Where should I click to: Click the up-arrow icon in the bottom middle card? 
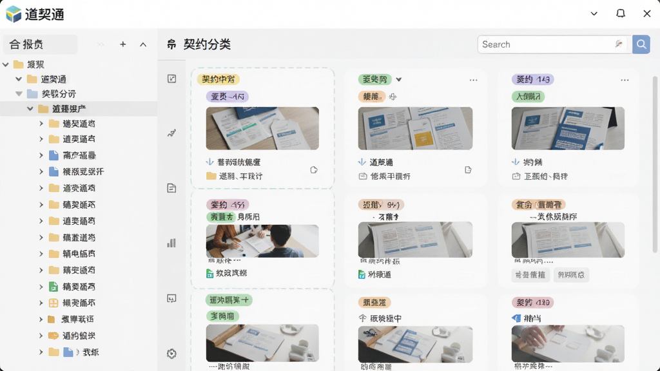(362, 318)
